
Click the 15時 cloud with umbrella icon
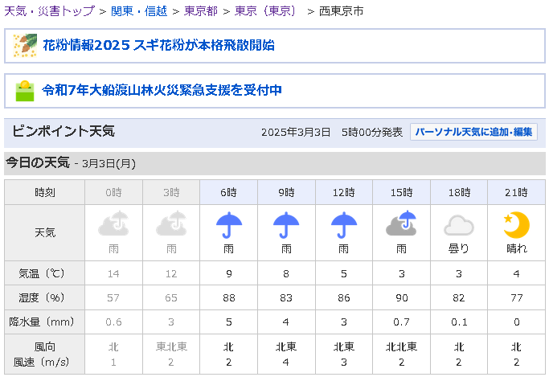click(x=401, y=224)
